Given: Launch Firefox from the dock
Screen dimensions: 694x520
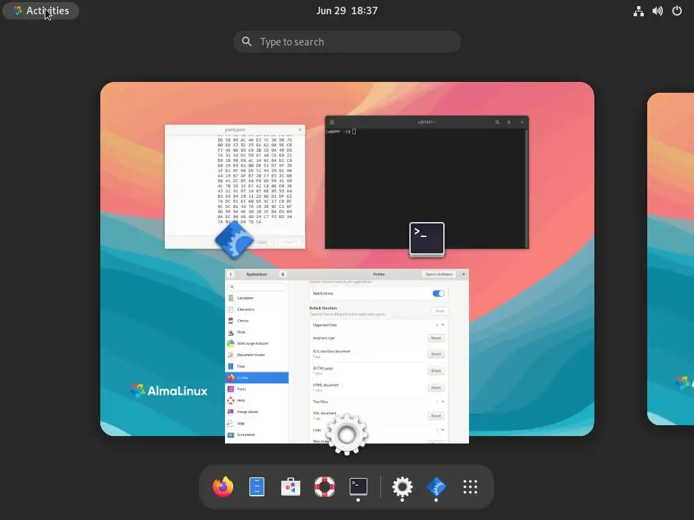Looking at the screenshot, I should 222,487.
